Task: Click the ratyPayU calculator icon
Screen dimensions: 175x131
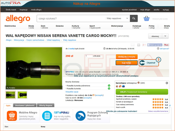Action: [x=47, y=116]
